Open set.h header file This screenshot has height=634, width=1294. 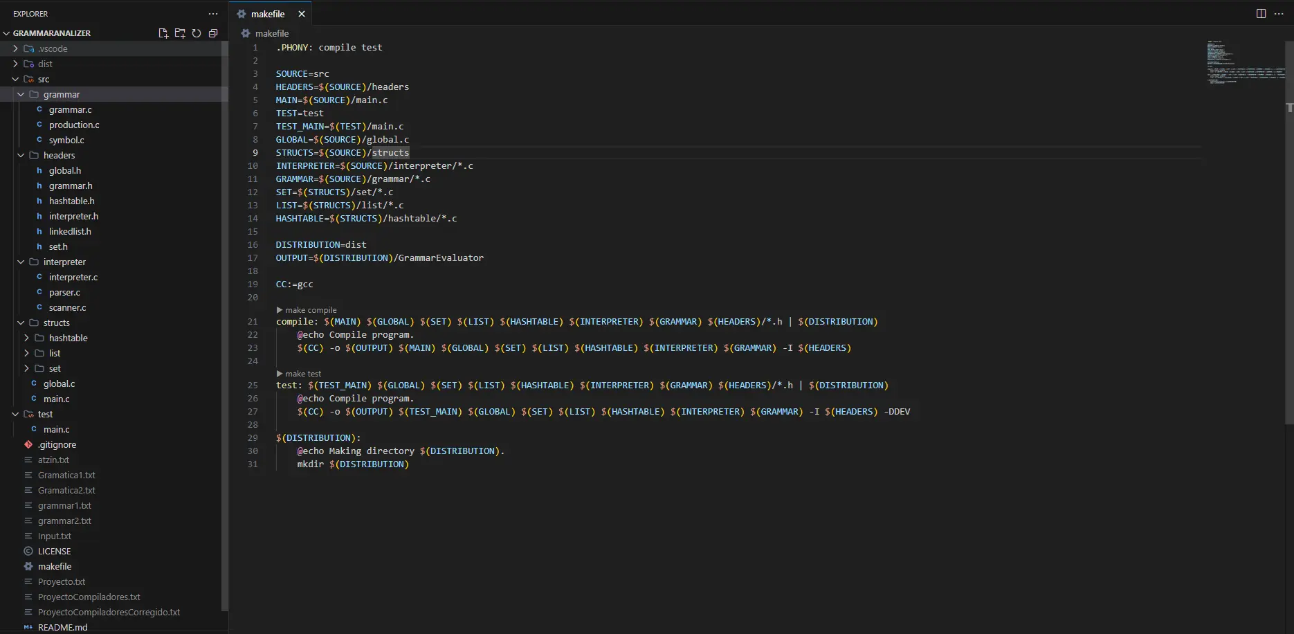point(114,246)
